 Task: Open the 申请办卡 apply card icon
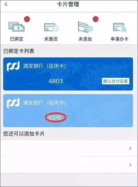click(x=120, y=27)
